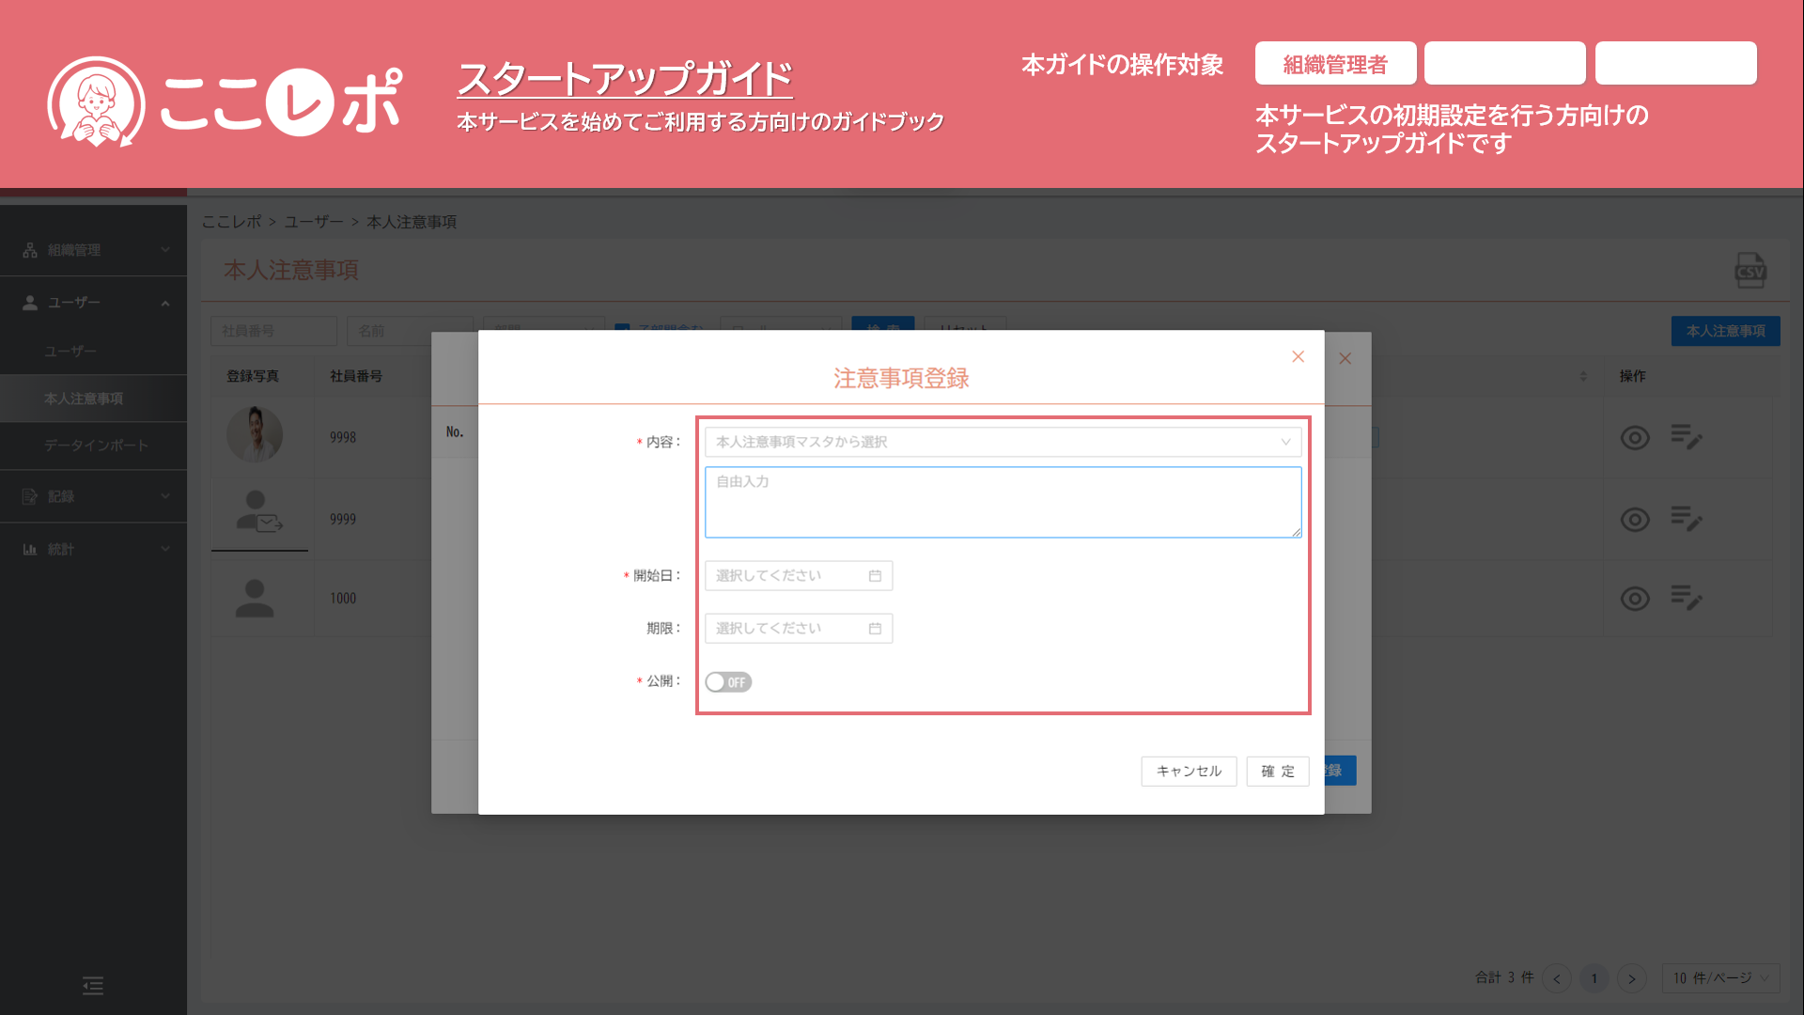Screen dimensions: 1804x1015
Task: Click eye icon for employee 9999
Action: tap(1635, 520)
